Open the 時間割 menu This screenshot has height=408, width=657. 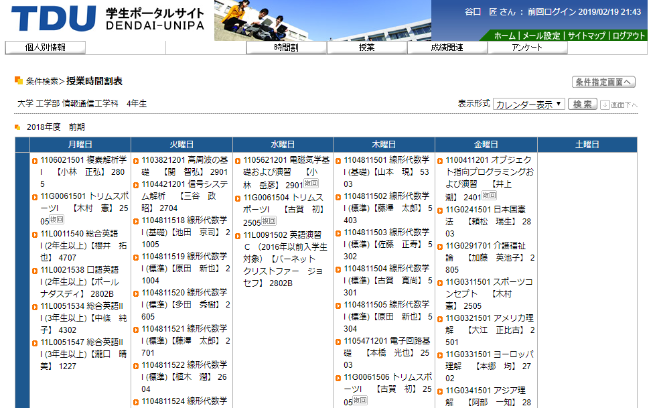pos(286,48)
